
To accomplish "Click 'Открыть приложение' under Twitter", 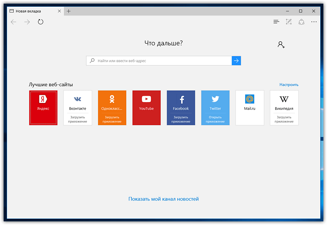I will tap(215, 119).
